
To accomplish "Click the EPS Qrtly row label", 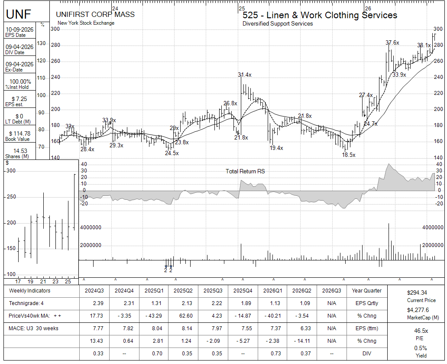I will [366, 303].
